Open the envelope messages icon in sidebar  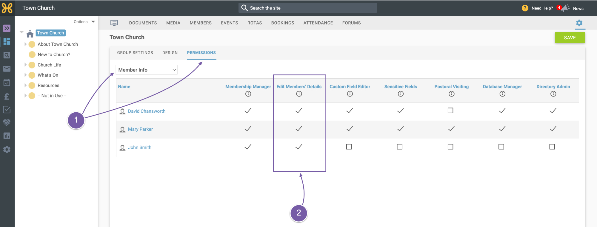click(7, 69)
